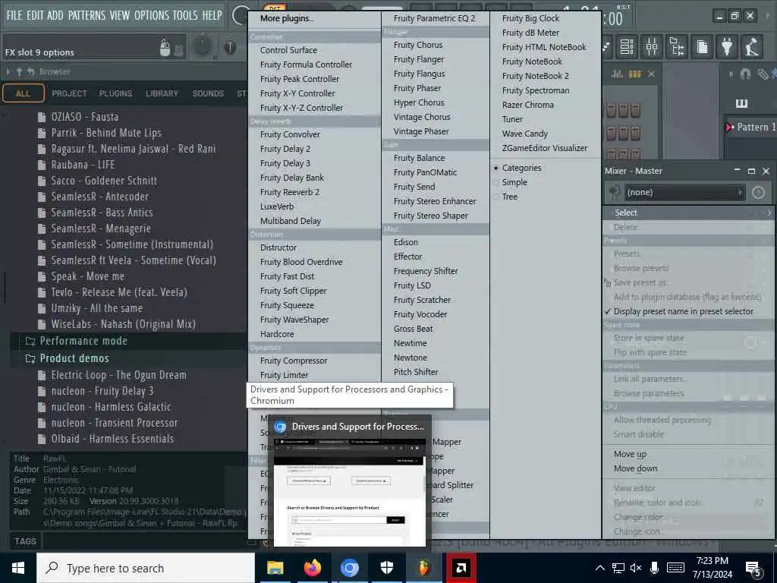Viewport: 777px width, 583px height.
Task: Open the FILE menu
Action: pos(14,15)
